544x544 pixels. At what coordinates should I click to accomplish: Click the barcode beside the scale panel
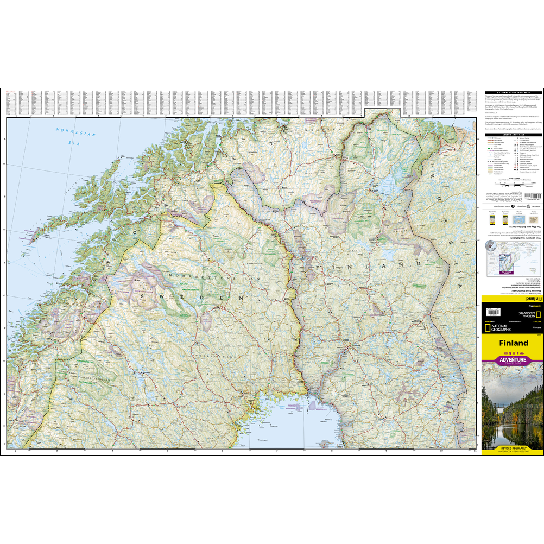533,196
